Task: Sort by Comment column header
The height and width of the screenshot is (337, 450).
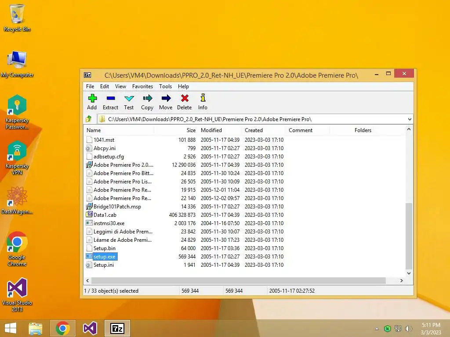Action: point(308,130)
